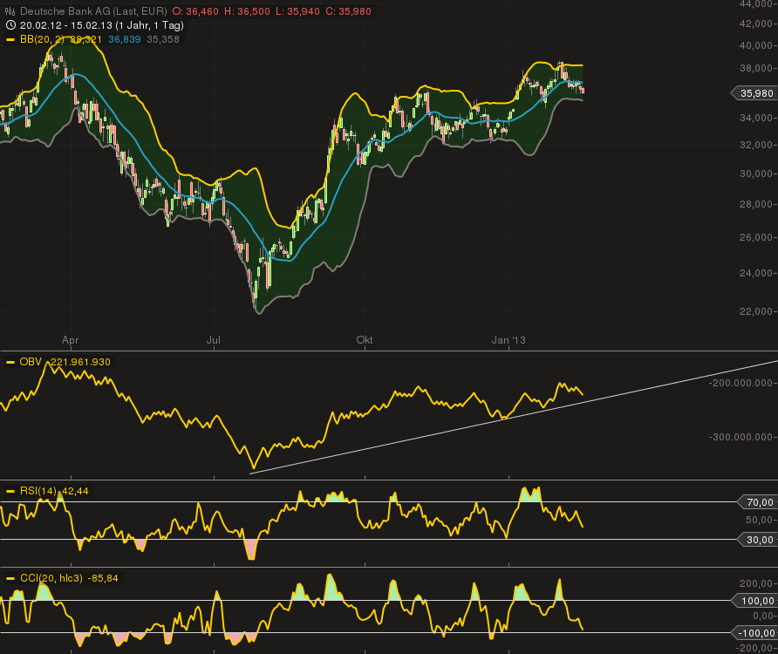Image resolution: width=778 pixels, height=654 pixels.
Task: Click the current price marker 35,980
Action: (754, 93)
